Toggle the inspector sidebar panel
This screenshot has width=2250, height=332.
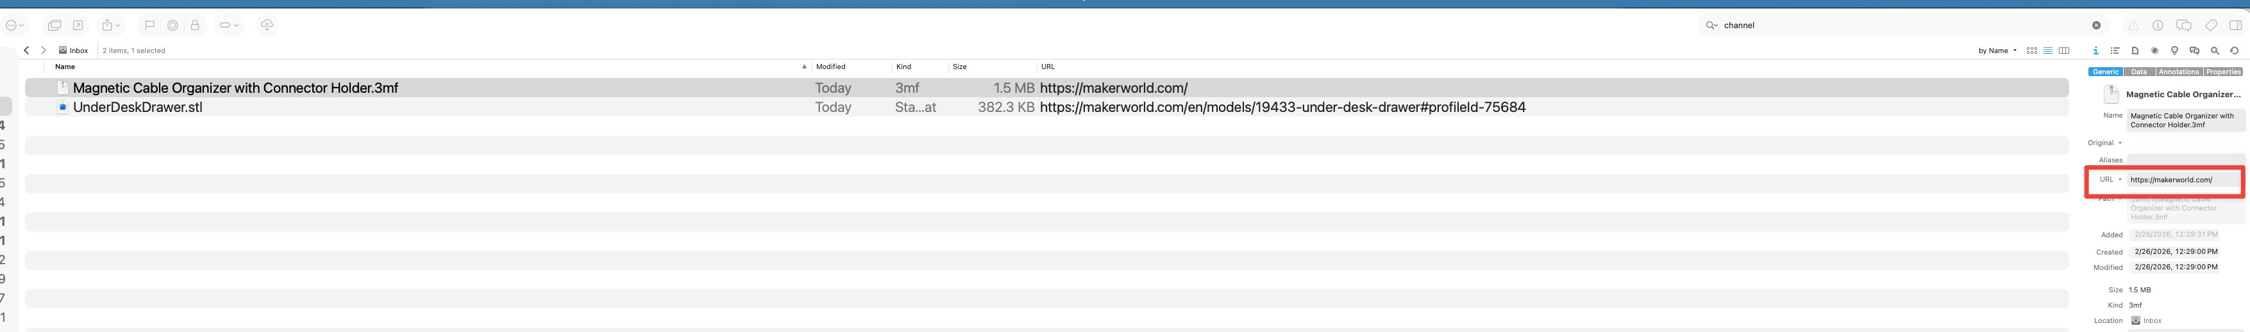2235,26
